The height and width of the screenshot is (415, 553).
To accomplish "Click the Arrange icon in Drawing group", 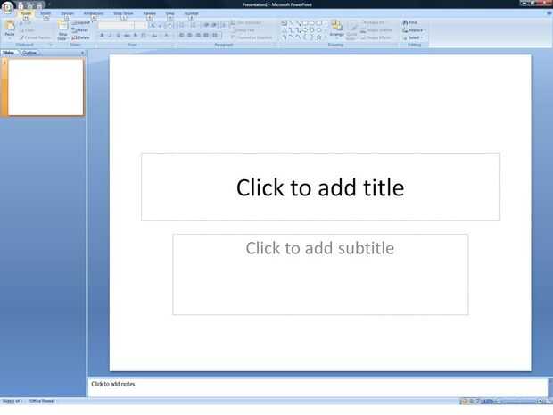I will (336, 29).
